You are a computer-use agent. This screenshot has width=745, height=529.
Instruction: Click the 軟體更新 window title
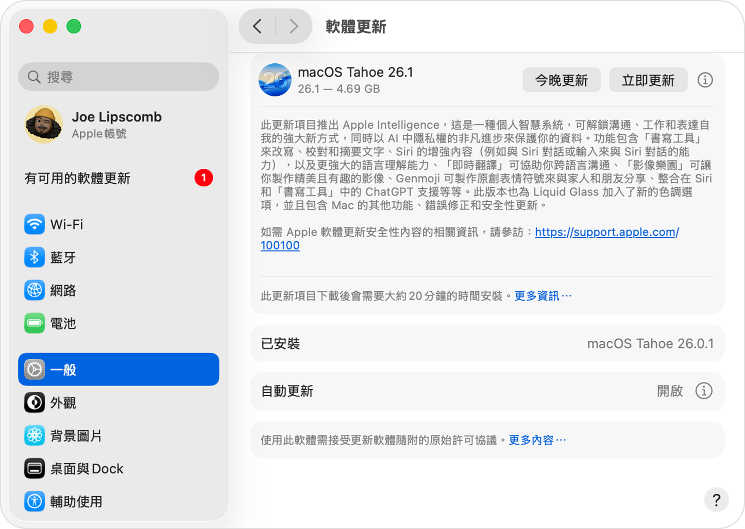coord(356,27)
